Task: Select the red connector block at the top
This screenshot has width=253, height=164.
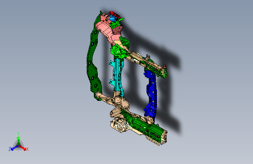Action: click(x=115, y=14)
